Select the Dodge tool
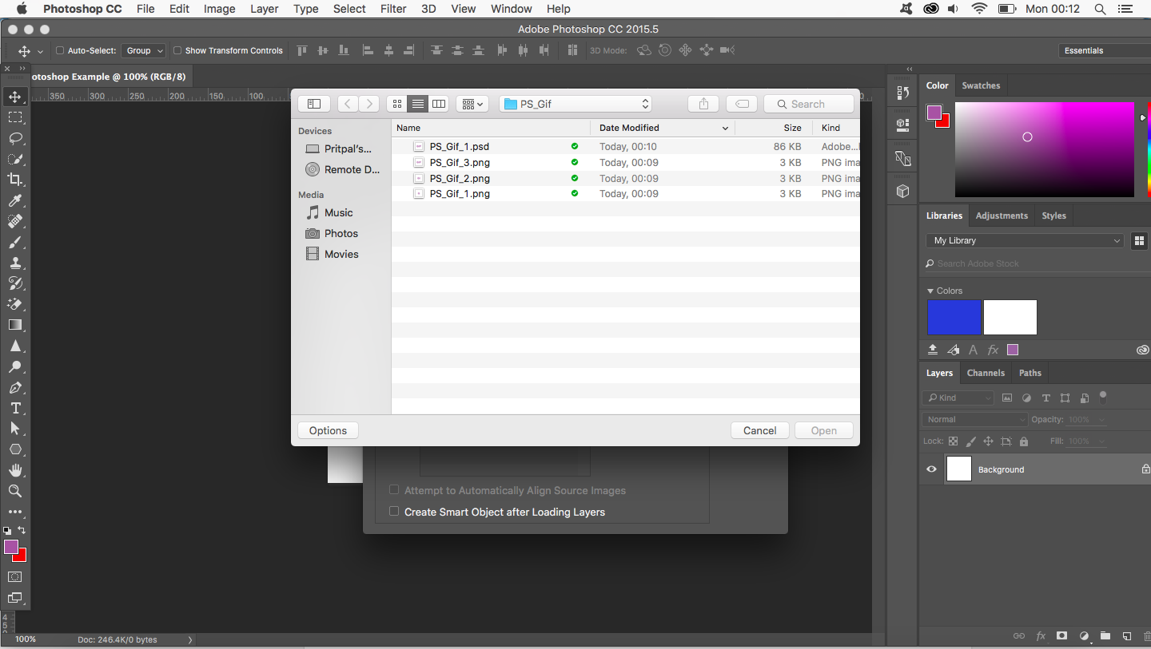 (x=15, y=366)
